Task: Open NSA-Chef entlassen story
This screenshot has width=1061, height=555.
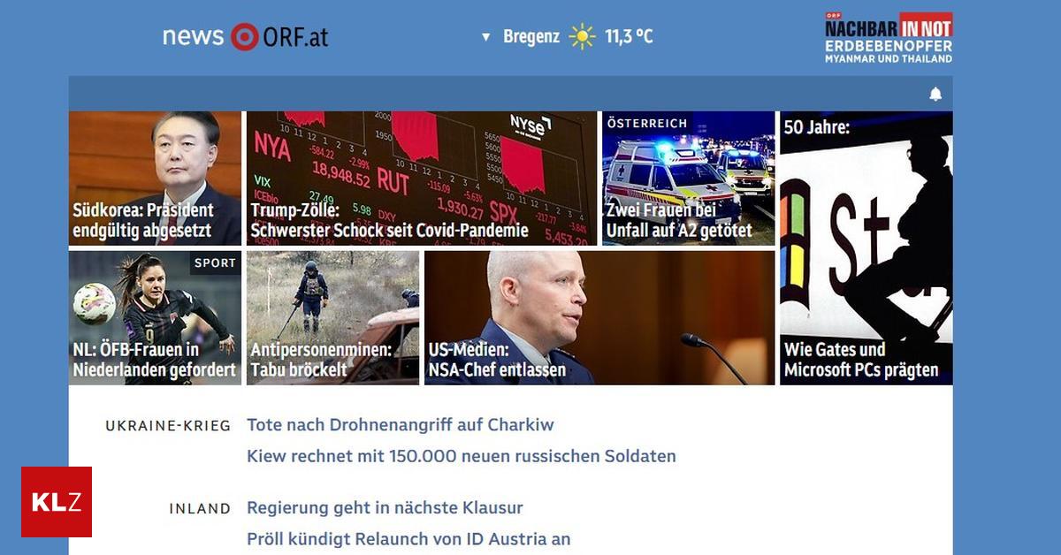Action: pyautogui.click(x=599, y=318)
